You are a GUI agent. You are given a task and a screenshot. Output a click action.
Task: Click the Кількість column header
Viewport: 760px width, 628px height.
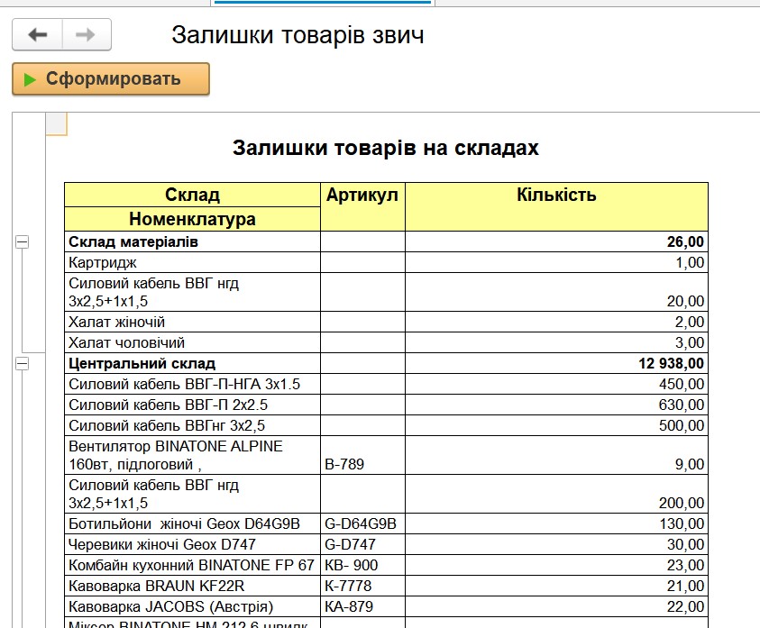[556, 206]
